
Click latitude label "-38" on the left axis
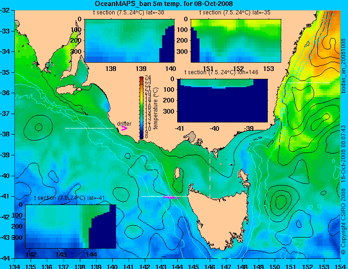pyautogui.click(x=5, y=134)
